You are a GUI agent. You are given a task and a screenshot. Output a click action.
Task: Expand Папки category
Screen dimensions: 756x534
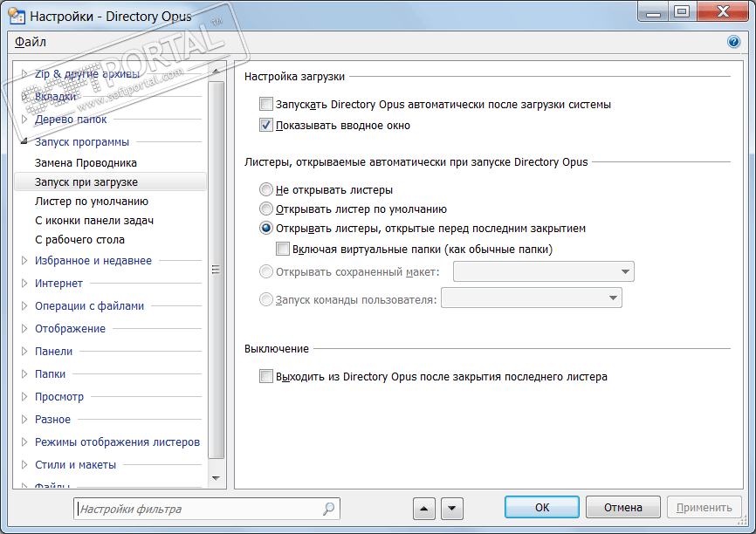(24, 374)
